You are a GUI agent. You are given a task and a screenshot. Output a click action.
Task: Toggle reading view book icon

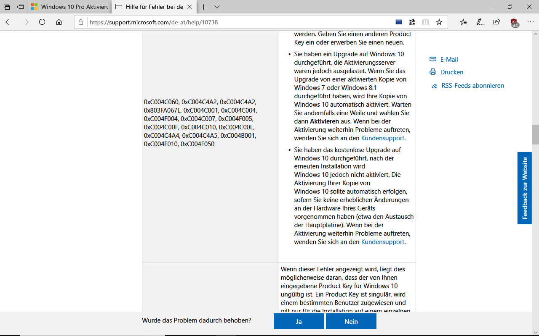[x=426, y=22]
